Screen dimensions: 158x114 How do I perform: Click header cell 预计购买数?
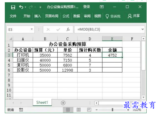pos(90,50)
